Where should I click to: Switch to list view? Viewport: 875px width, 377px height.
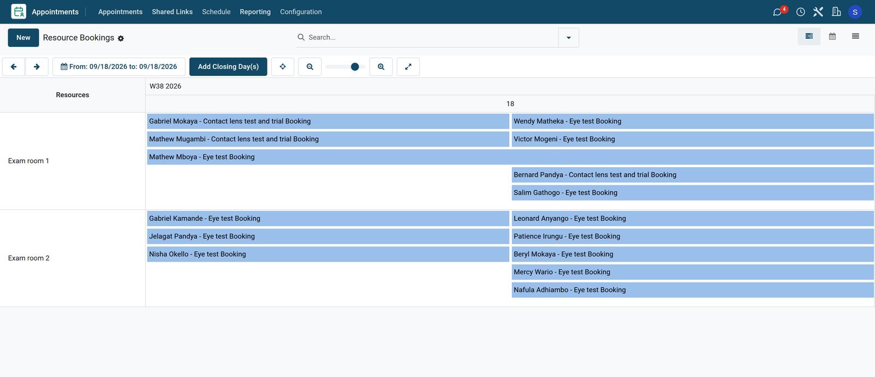tap(855, 36)
